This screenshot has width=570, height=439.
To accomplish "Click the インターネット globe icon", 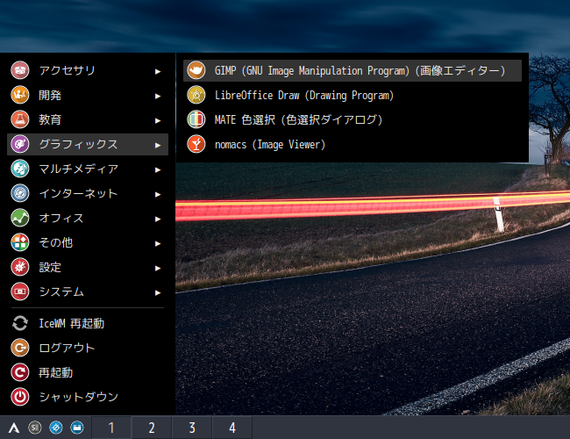I will pos(20,193).
